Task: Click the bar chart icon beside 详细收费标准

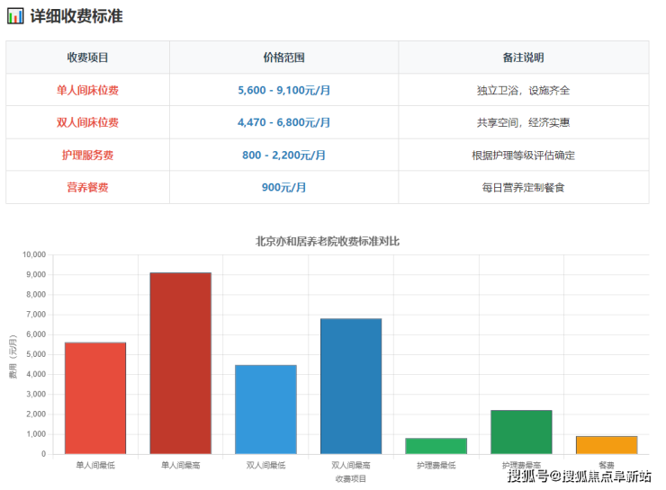Action: pos(15,16)
